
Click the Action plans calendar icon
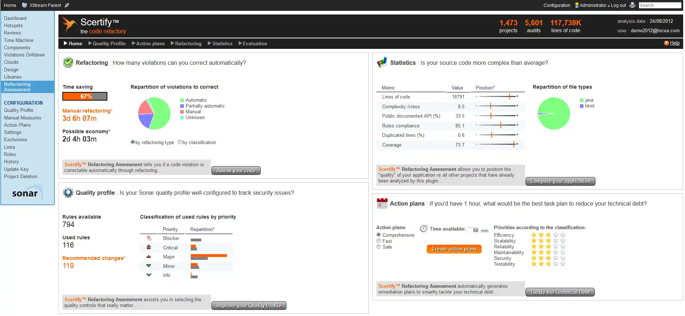[382, 203]
